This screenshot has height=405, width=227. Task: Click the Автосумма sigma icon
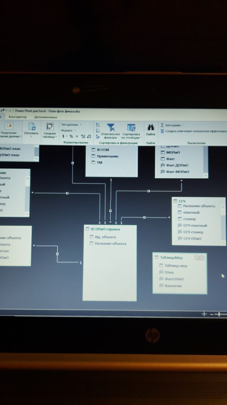[162, 125]
